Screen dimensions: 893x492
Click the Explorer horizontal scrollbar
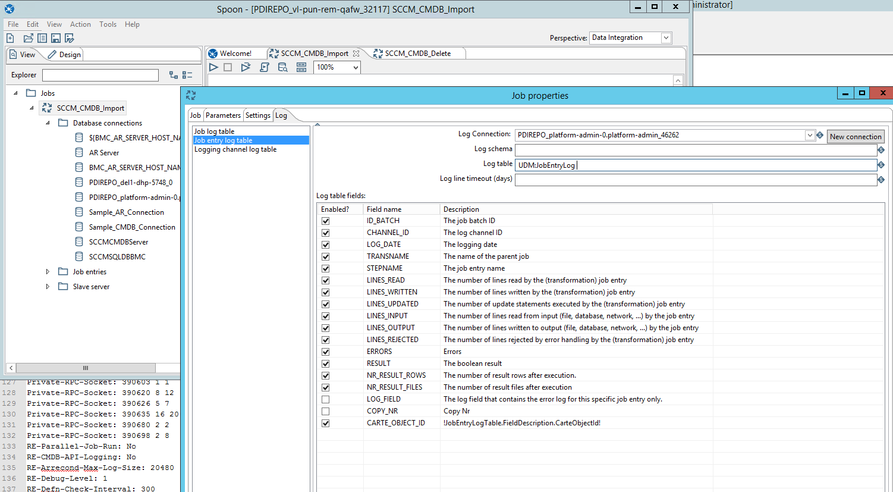click(x=85, y=368)
